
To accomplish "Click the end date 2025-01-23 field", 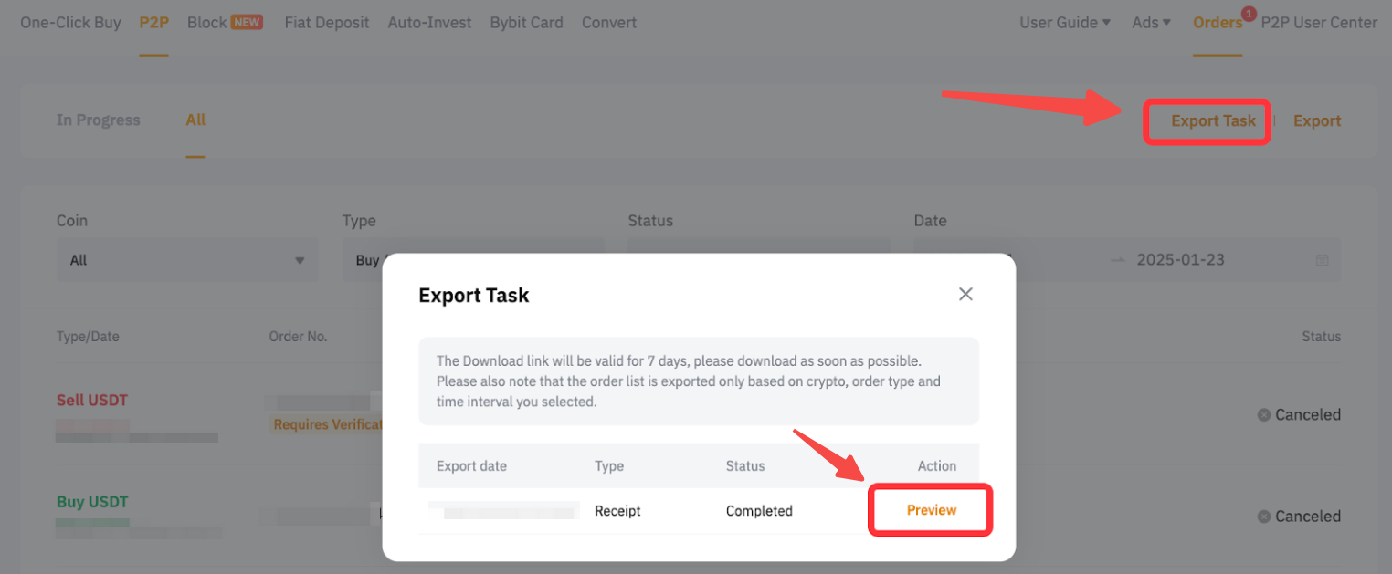I will 1180,260.
